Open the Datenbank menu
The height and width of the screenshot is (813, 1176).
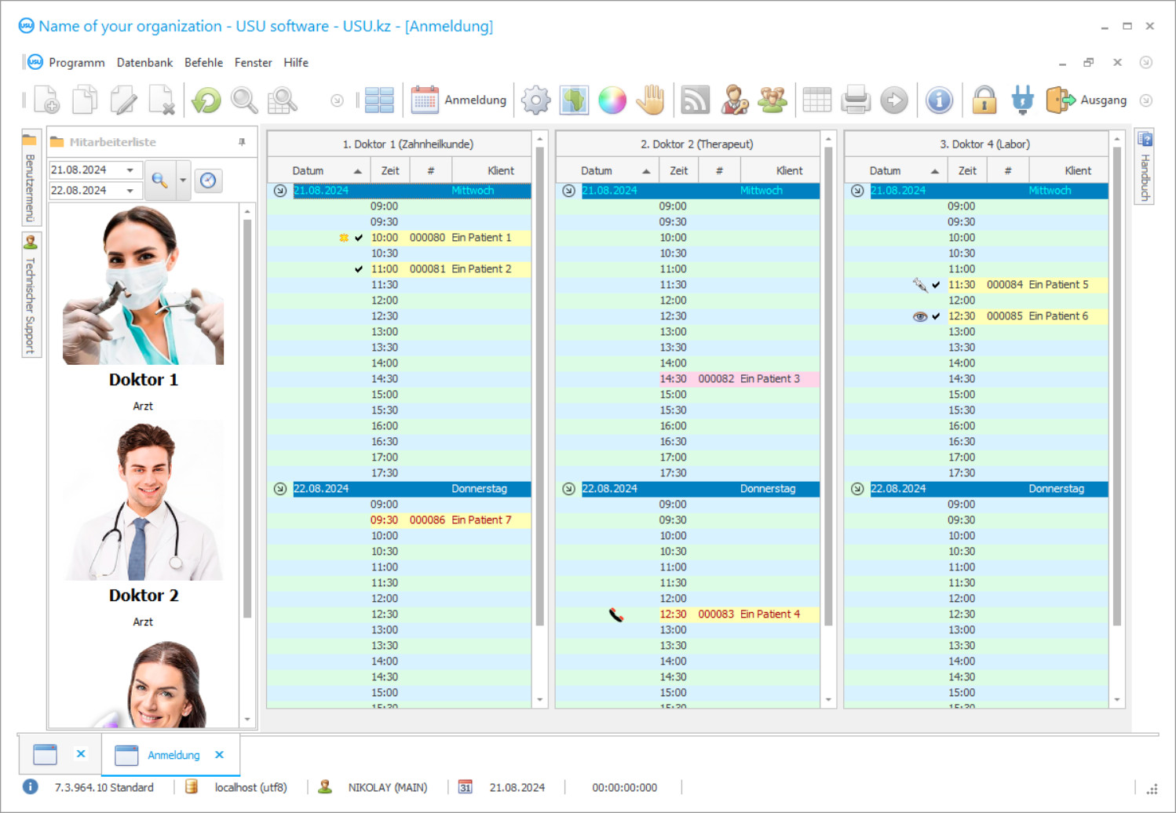tap(144, 62)
